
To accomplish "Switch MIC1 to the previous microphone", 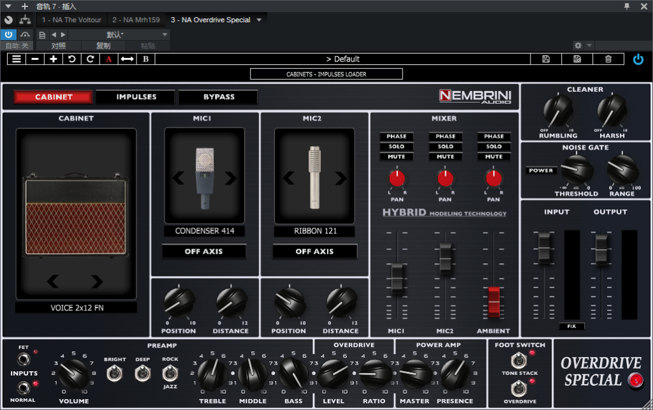I will click(180, 179).
